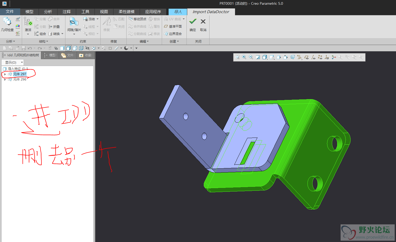The height and width of the screenshot is (242, 396).
Task: Open the 编辑 group dropdown
Action: 144,41
